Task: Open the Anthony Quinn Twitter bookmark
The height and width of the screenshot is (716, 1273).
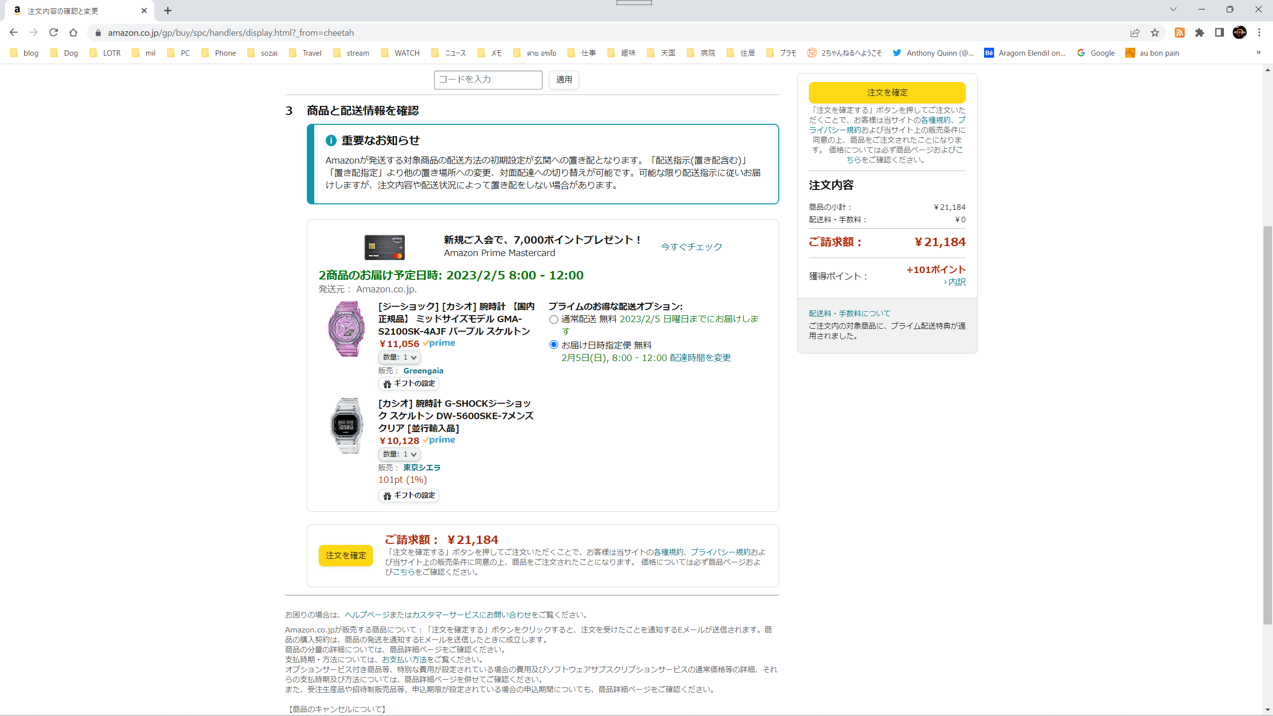Action: coord(933,53)
